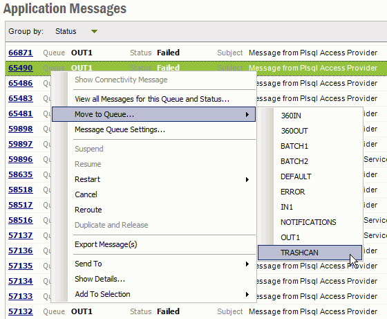Expand the Add To Selection submenu arrow
The width and height of the screenshot is (387, 319).
[x=247, y=294]
